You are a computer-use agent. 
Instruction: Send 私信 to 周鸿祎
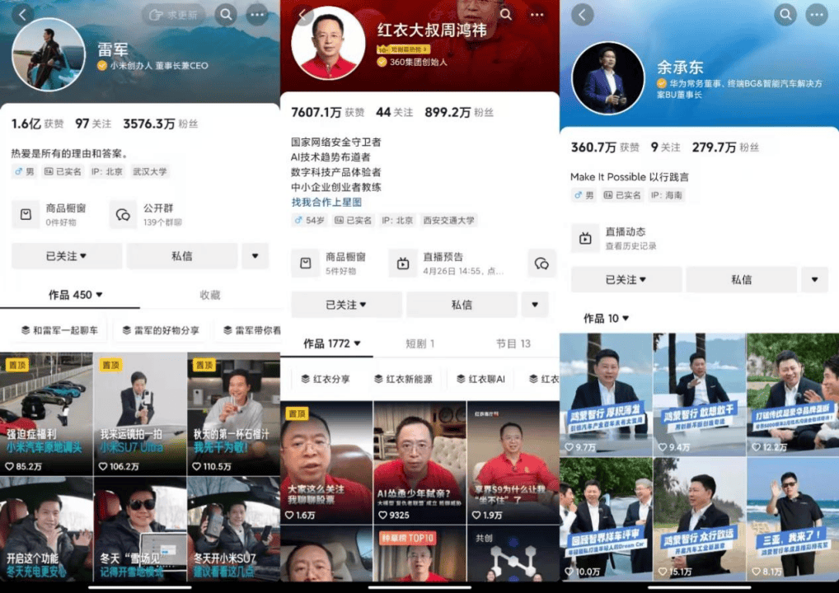[462, 305]
